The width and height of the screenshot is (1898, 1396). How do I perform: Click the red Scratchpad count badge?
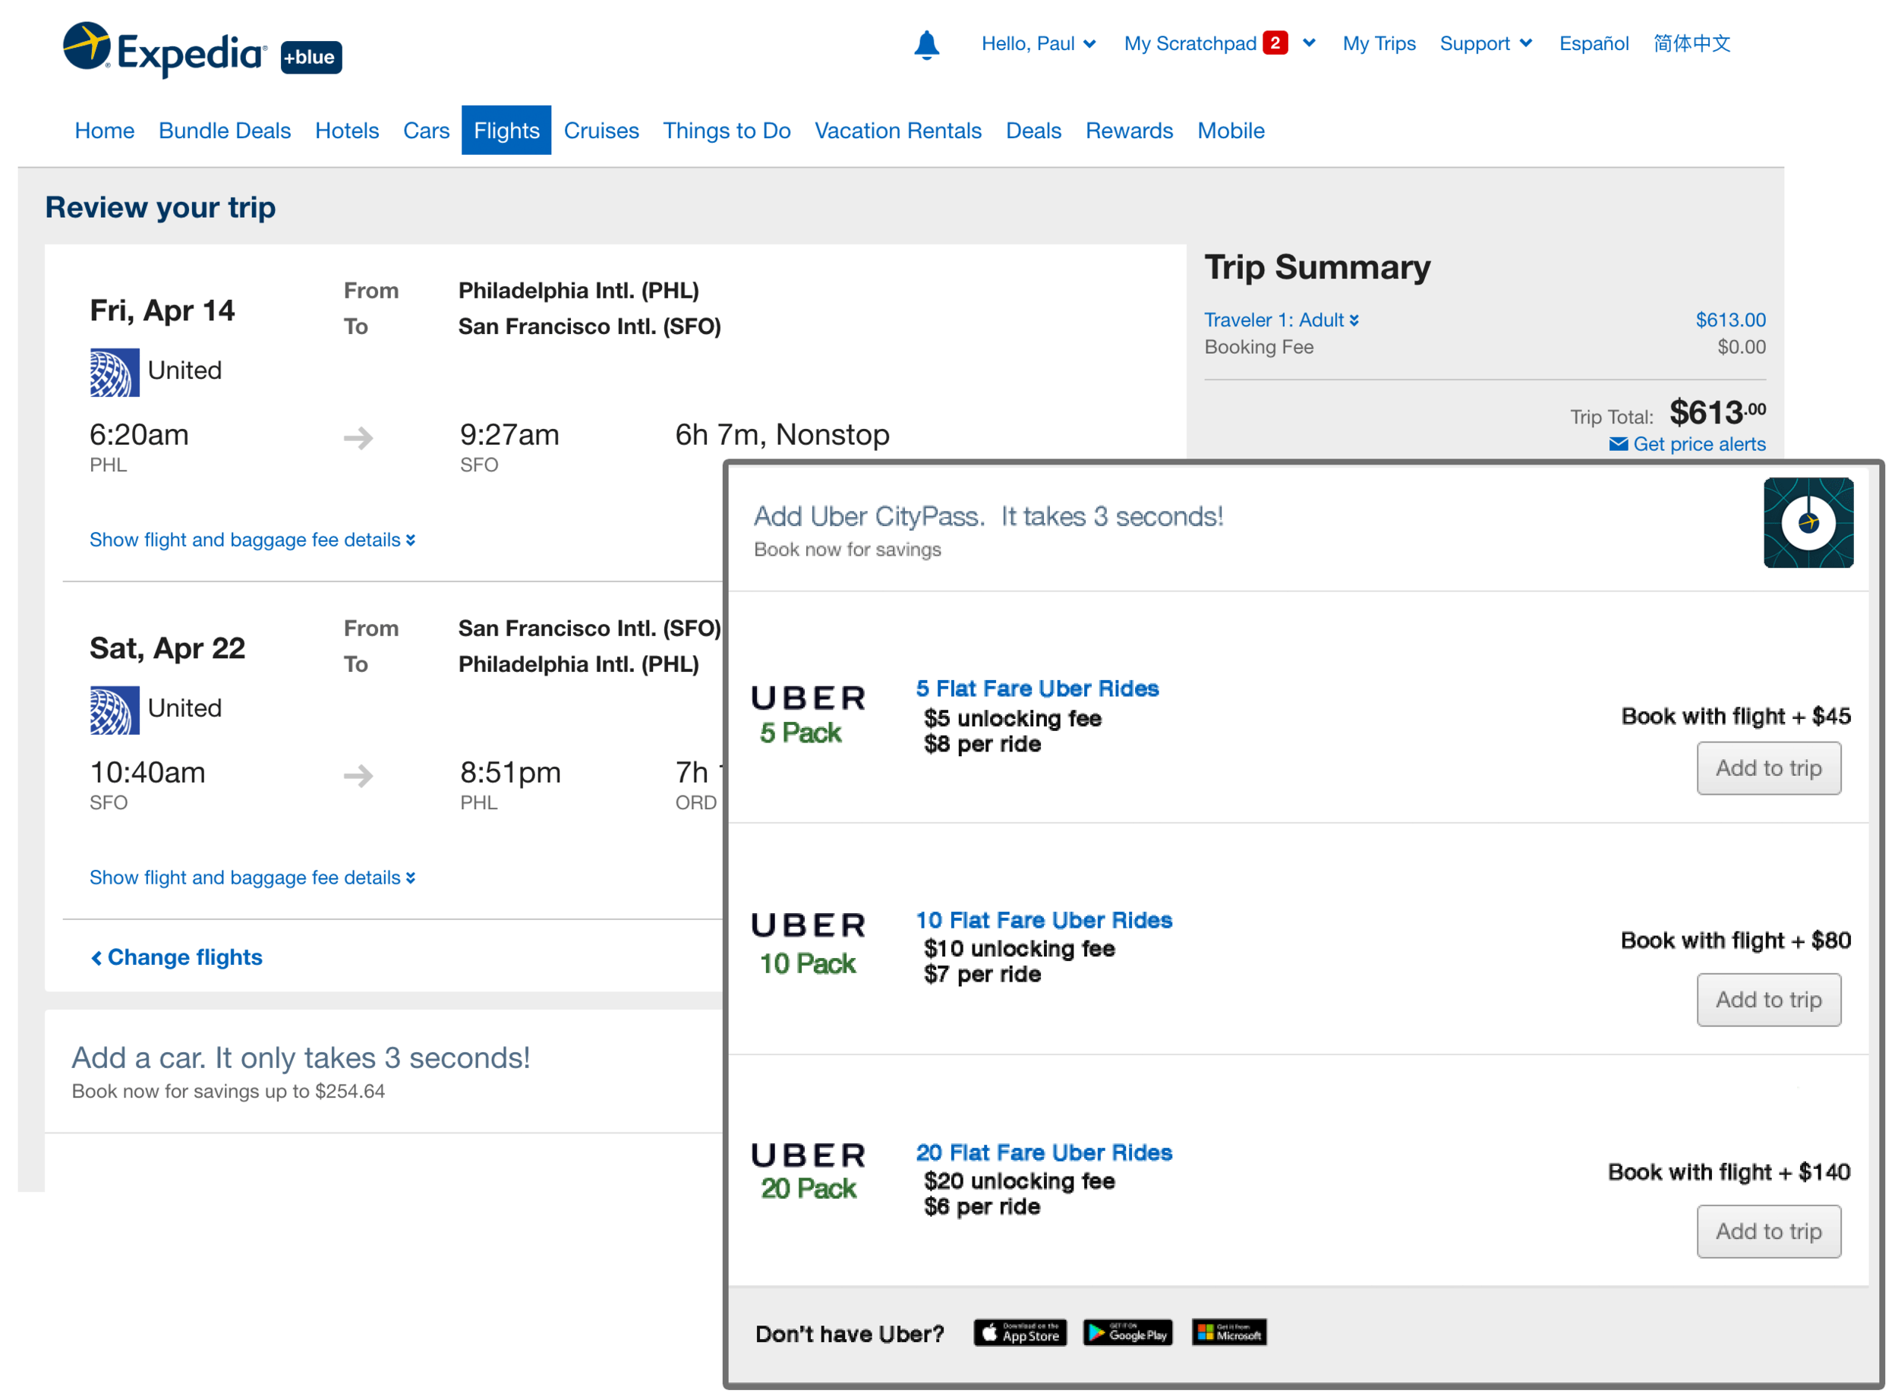[1275, 43]
